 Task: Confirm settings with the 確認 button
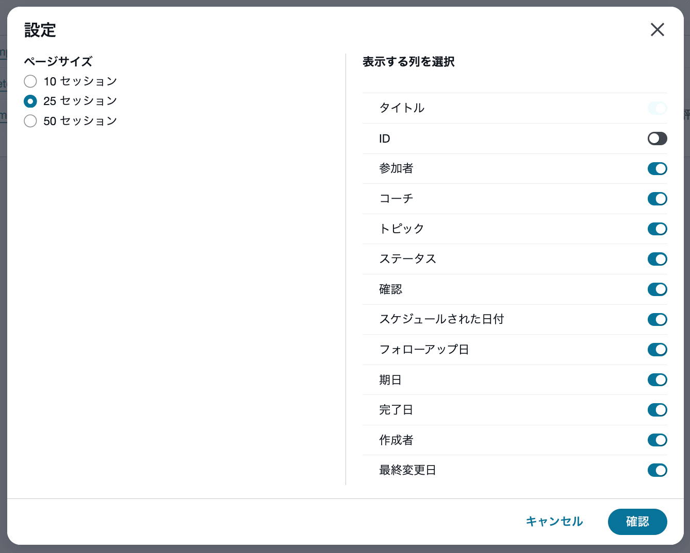click(637, 522)
